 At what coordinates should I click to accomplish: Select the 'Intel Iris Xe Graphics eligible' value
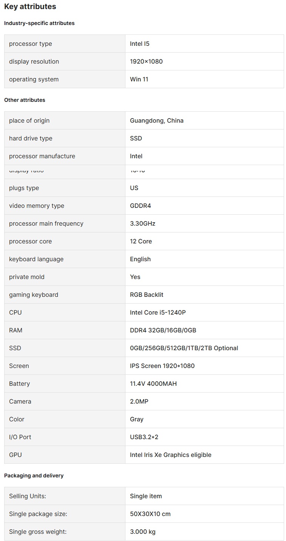[x=170, y=455]
